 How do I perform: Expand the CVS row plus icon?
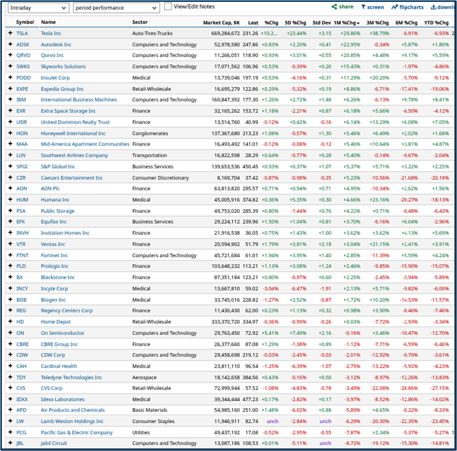click(x=10, y=388)
